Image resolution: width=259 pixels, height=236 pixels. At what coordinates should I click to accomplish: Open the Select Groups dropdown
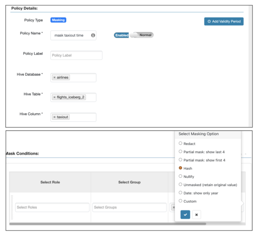point(129,207)
